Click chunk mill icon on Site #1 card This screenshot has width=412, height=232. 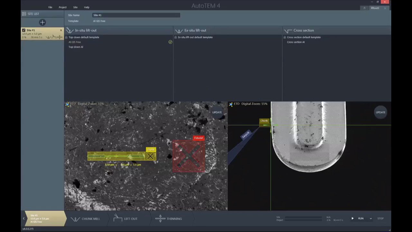click(x=49, y=37)
